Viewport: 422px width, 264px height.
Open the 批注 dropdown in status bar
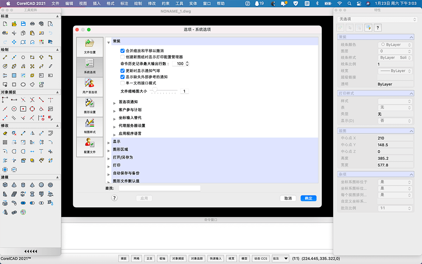click(281, 258)
